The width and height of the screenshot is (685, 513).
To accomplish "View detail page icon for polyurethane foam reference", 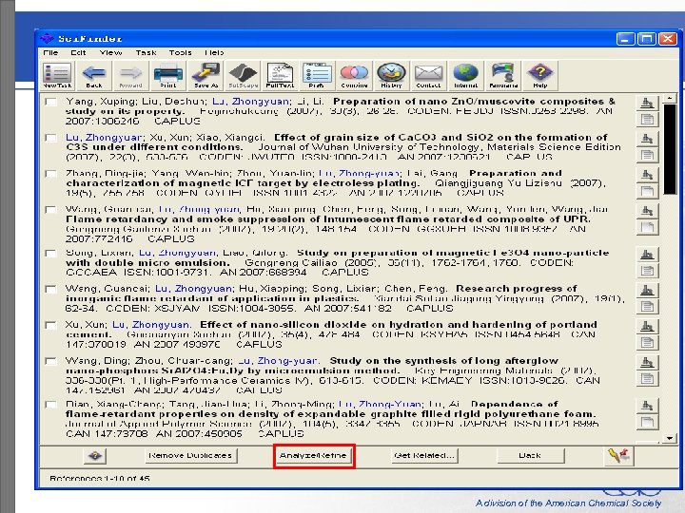I will point(647,422).
